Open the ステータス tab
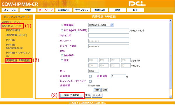Screen dimensions: 175x105 [x=10, y=10]
